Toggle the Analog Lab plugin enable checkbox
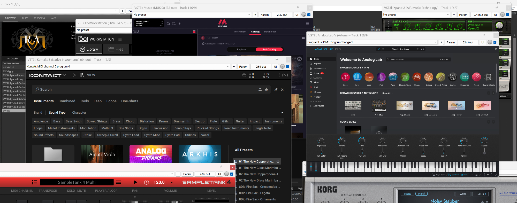 495,42
